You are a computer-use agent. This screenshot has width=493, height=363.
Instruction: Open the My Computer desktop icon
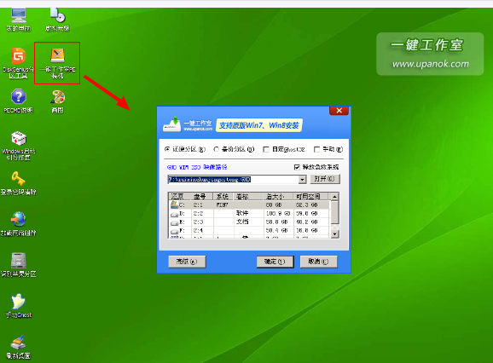point(19,20)
